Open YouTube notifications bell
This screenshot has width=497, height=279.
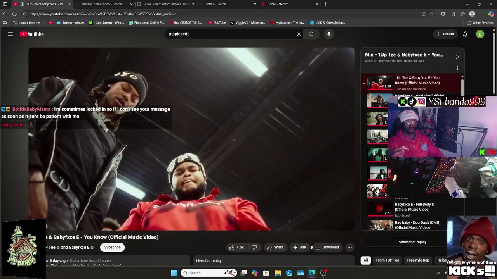[465, 34]
